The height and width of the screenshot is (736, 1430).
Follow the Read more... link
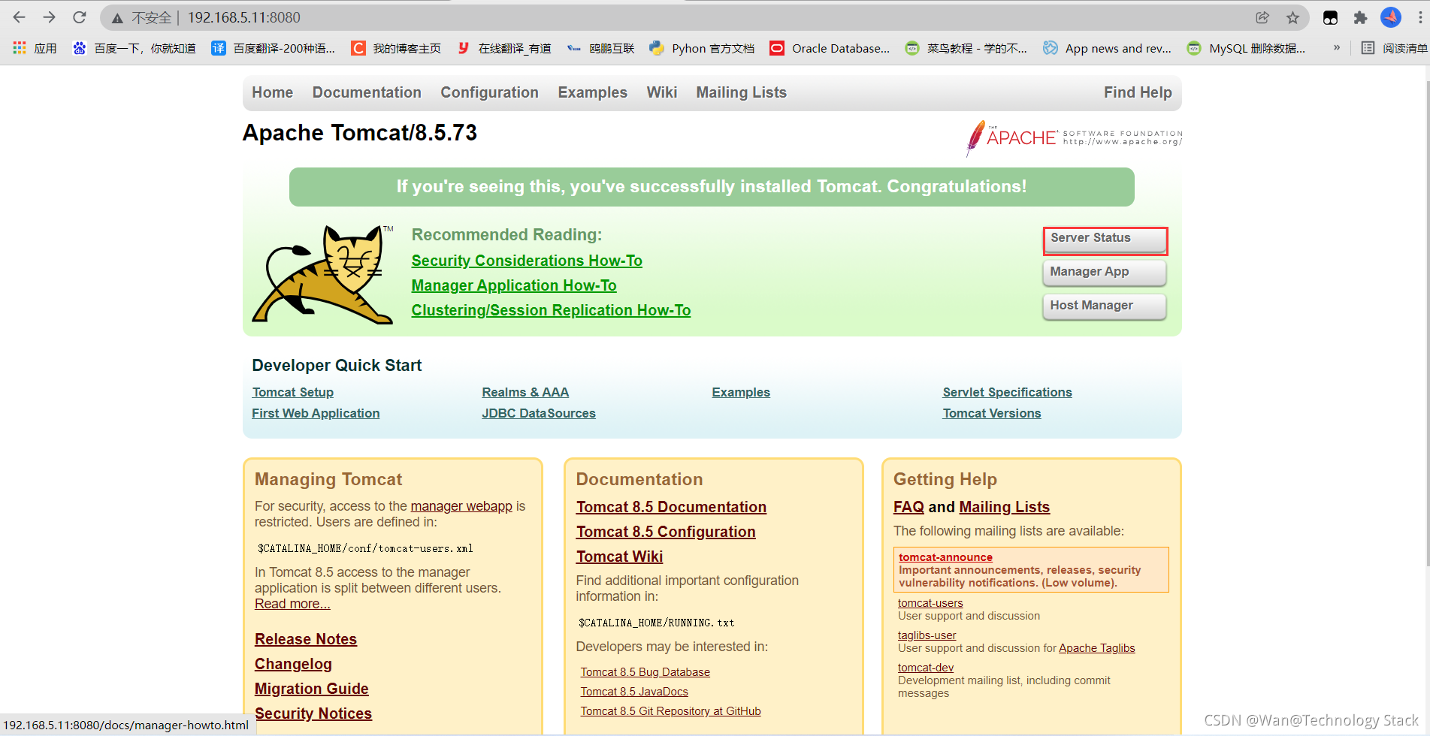tap(292, 604)
